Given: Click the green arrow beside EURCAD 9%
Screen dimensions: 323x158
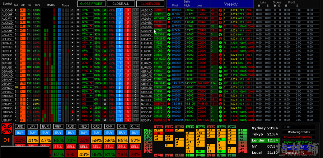Looking at the screenshot, I should tap(91, 47).
